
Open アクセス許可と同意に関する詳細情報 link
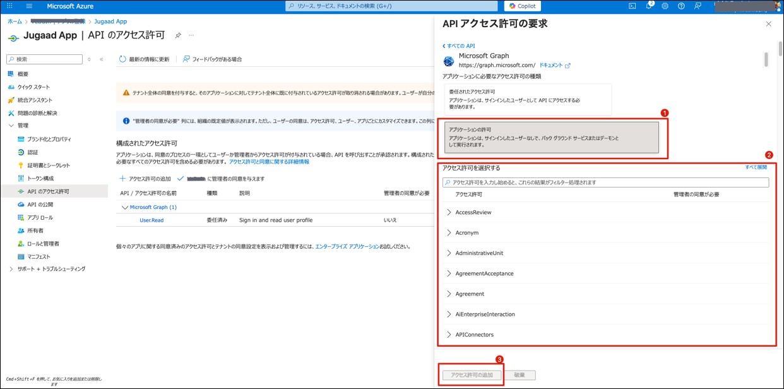tap(269, 162)
